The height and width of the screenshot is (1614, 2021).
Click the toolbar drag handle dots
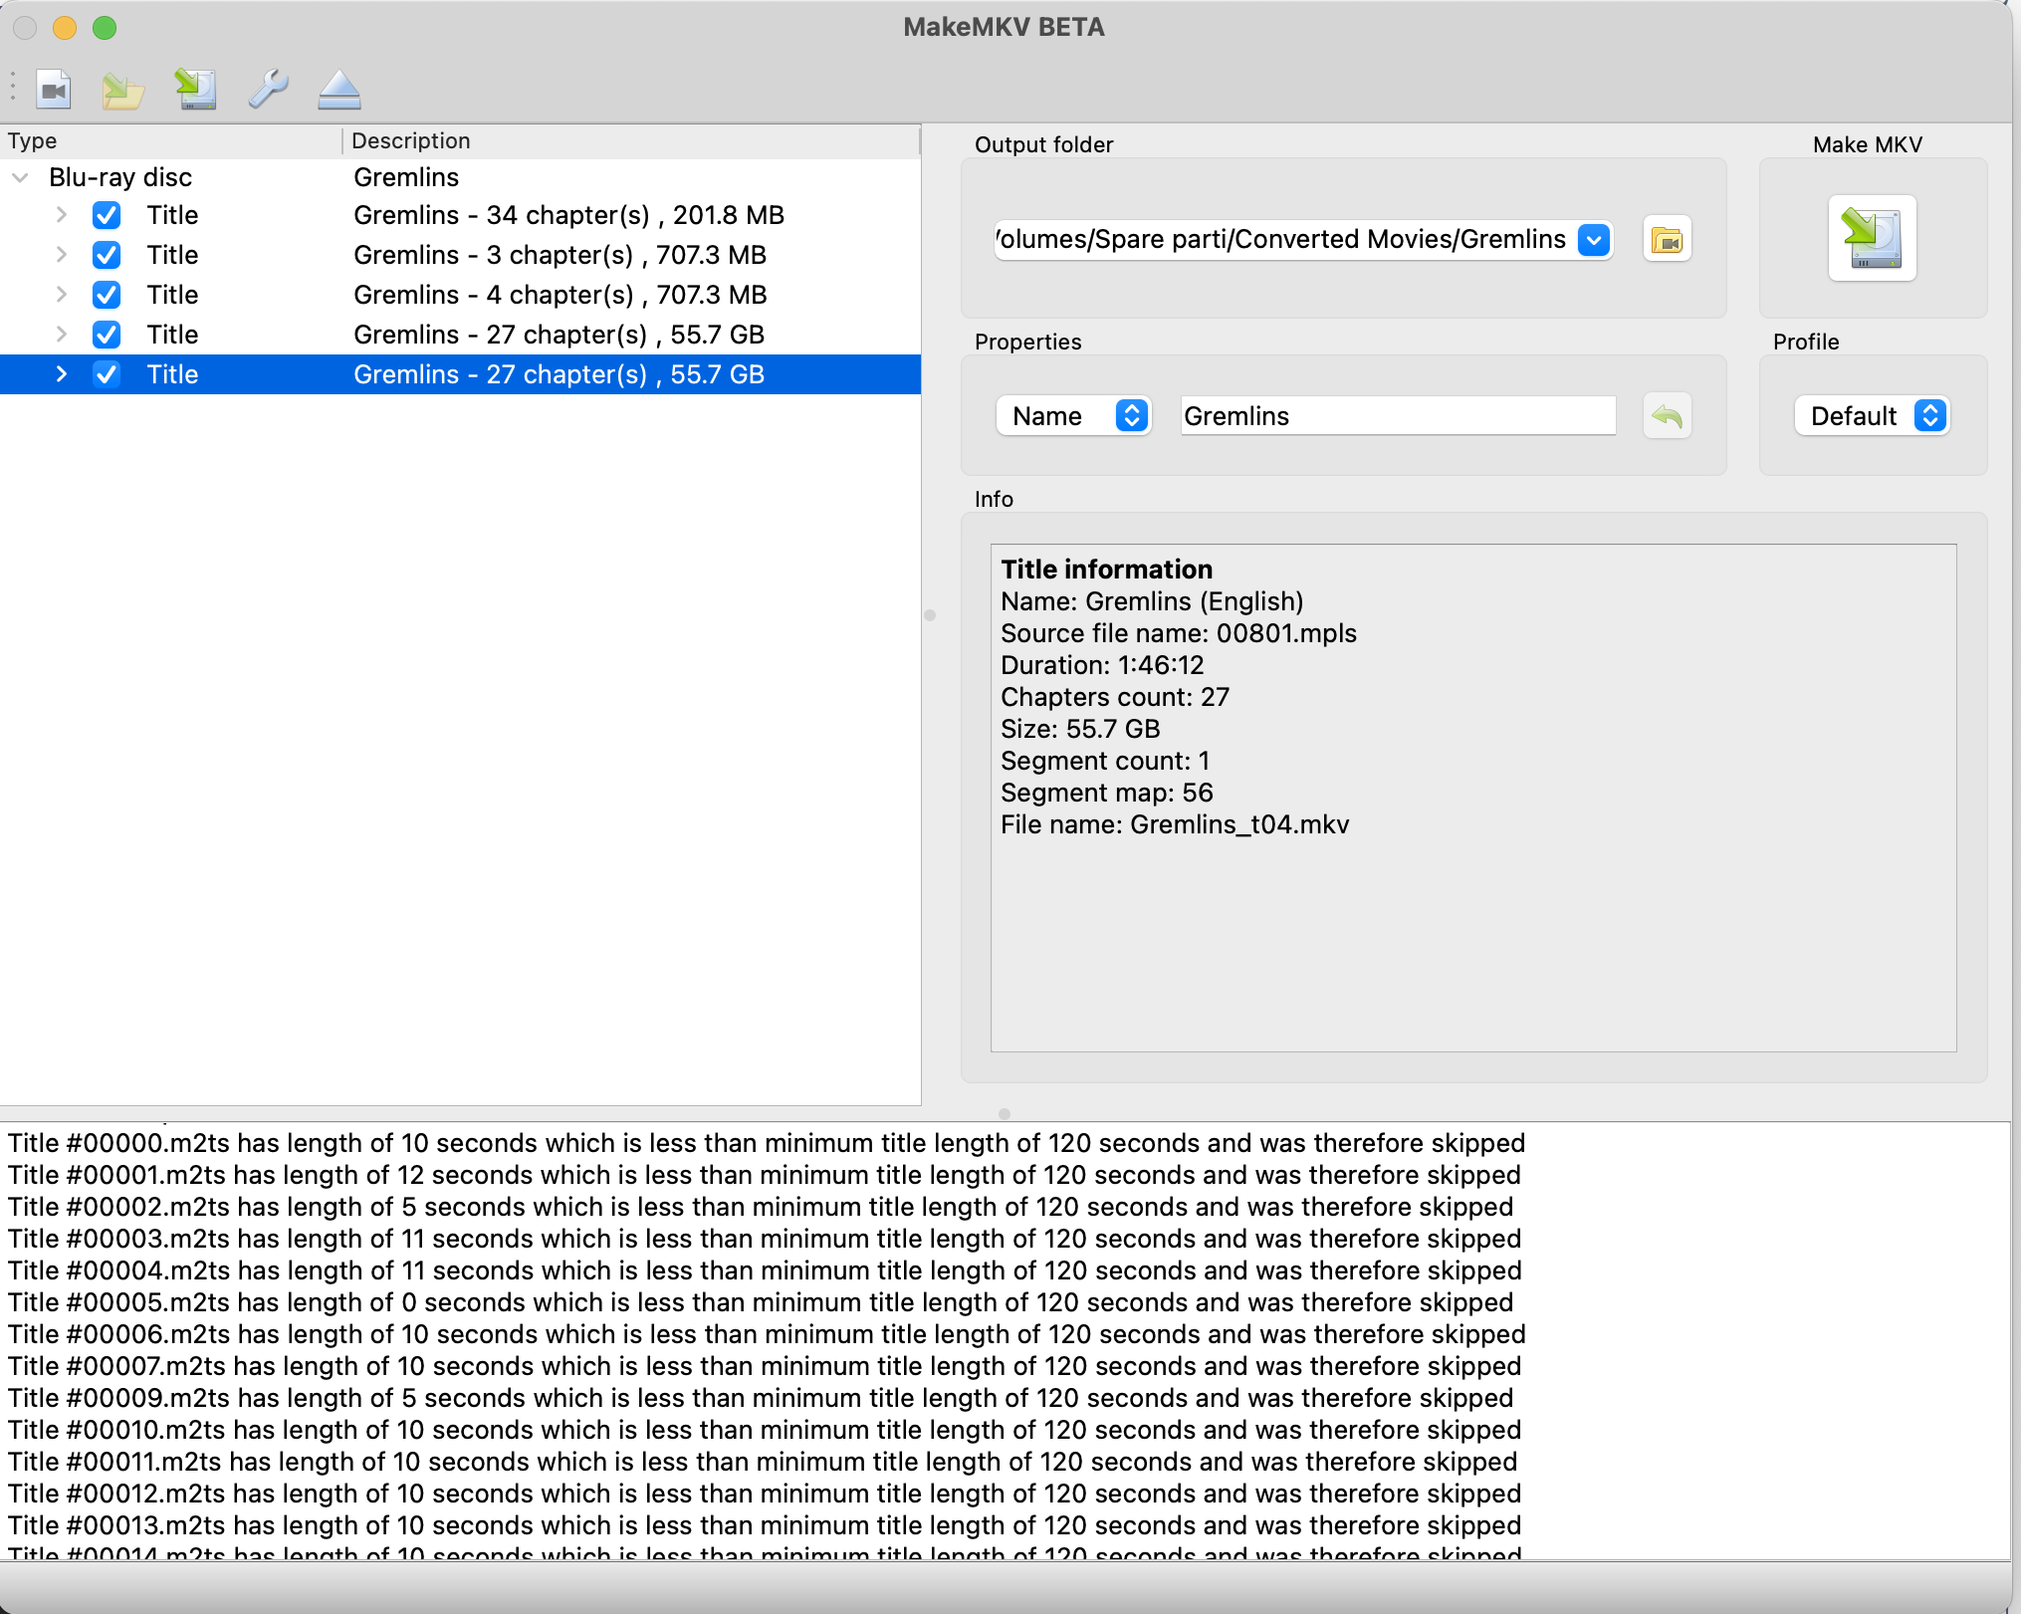[13, 87]
